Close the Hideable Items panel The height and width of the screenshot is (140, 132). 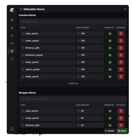[x=125, y=9]
